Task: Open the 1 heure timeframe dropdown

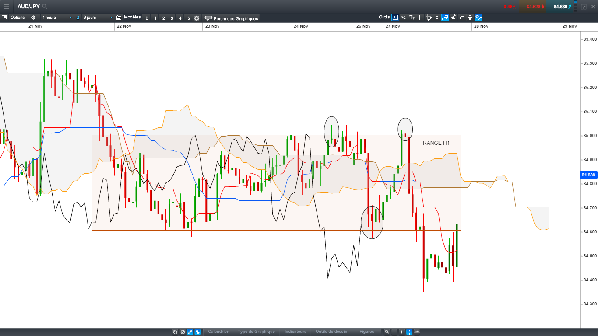Action: [57, 17]
